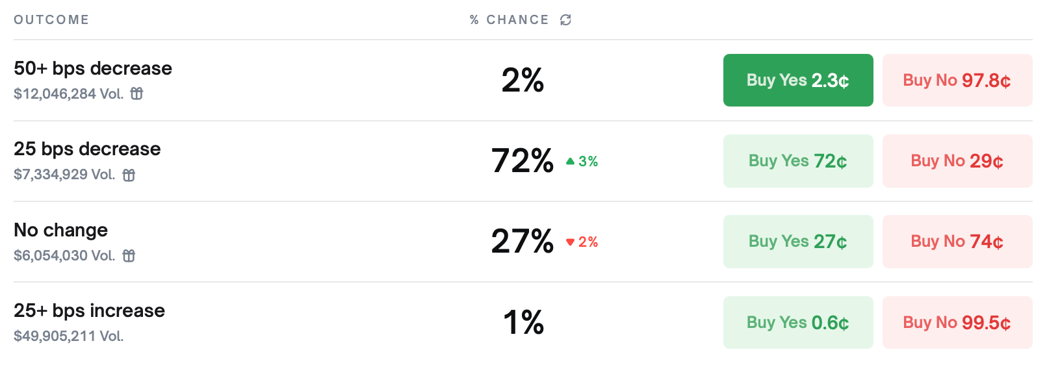Click the red down 2% change indicator

point(582,242)
